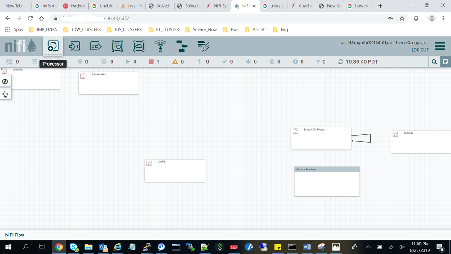Image resolution: width=451 pixels, height=254 pixels.
Task: Open the TDW_CLUSTERS bookmark folder
Action: [82, 30]
